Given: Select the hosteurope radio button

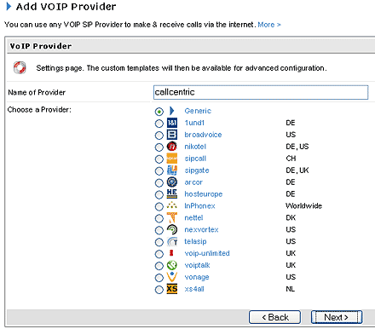Looking at the screenshot, I should tap(159, 195).
